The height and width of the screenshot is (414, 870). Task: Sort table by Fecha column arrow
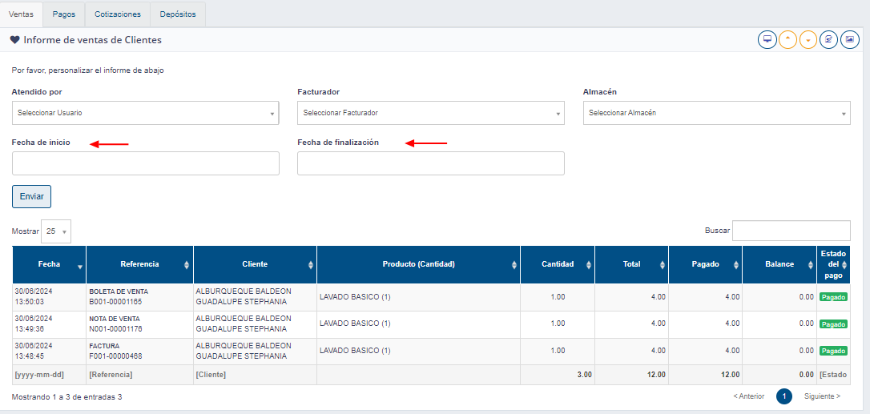[x=79, y=266]
